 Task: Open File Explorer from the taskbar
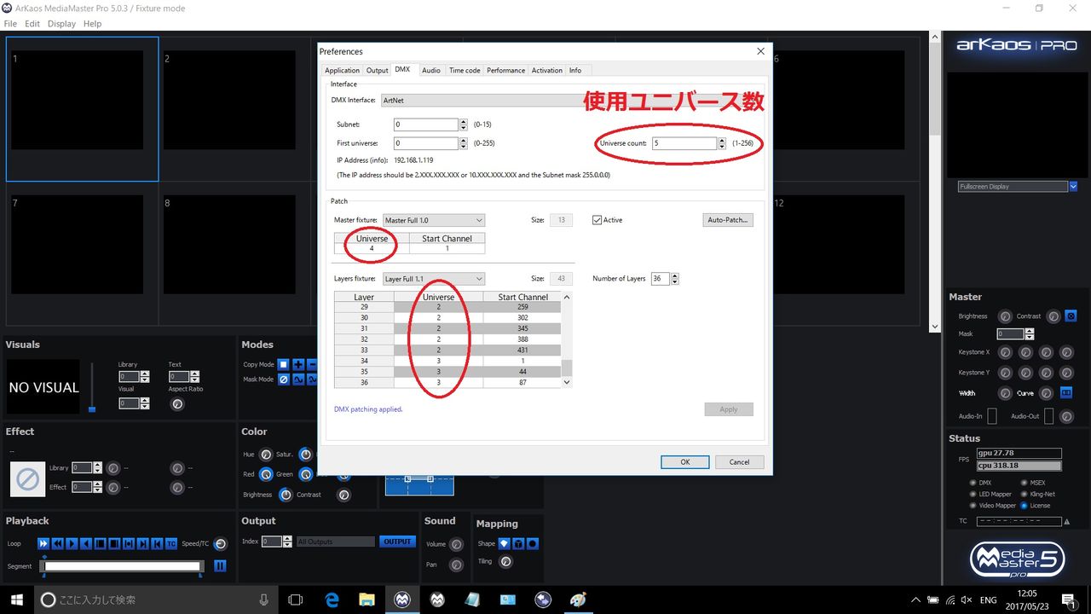click(x=367, y=600)
